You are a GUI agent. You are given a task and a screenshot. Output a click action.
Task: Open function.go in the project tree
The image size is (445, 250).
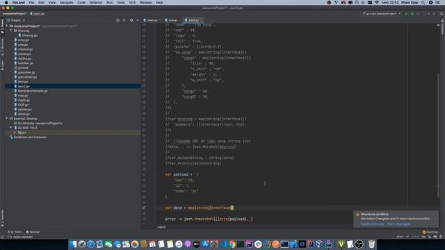point(24,63)
